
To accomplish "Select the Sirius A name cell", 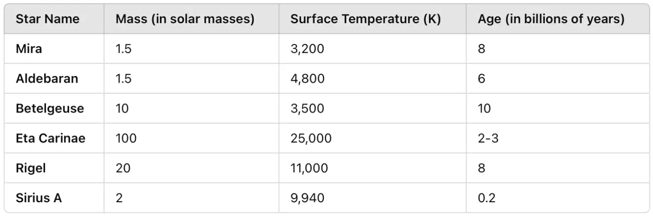I will [39, 198].
